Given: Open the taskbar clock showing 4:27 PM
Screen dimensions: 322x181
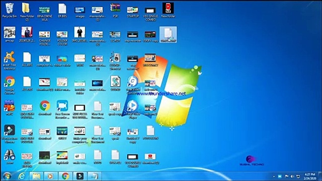Looking at the screenshot, I should coord(310,176).
